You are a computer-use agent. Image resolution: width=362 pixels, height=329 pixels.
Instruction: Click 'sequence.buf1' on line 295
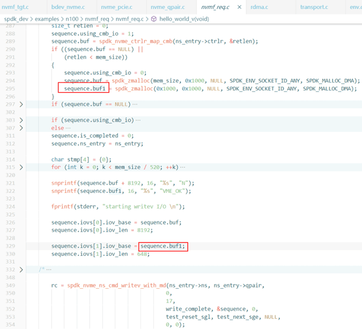[85, 88]
